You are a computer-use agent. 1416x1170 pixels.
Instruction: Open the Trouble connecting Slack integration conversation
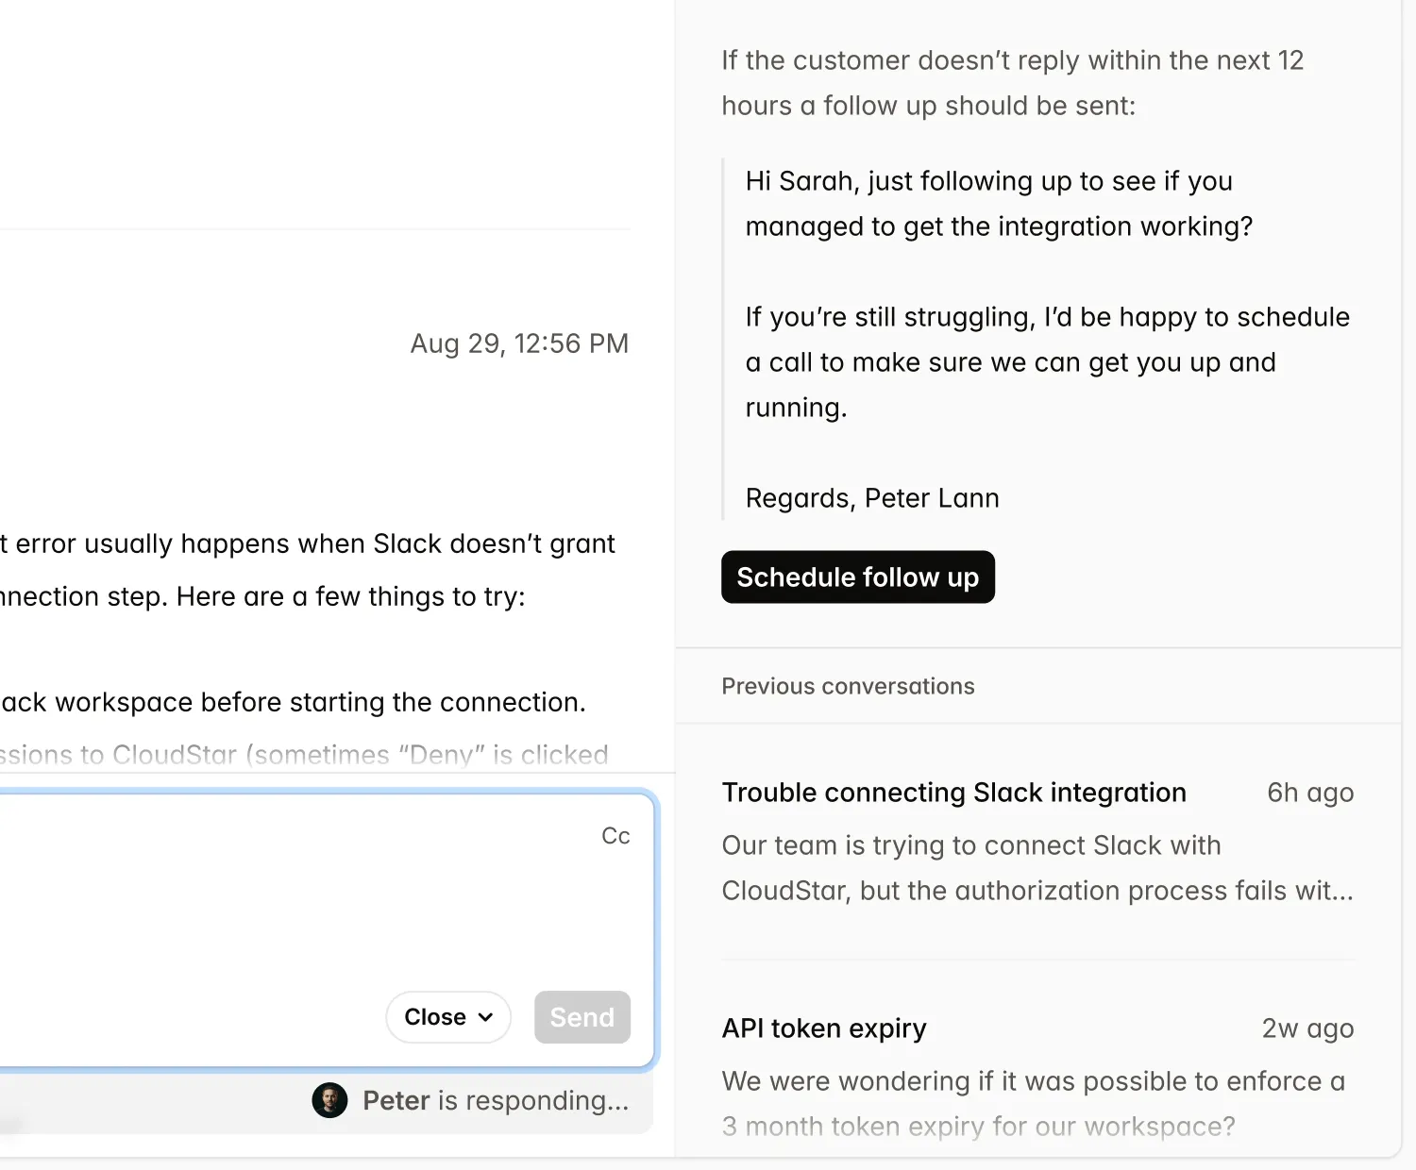tap(953, 793)
